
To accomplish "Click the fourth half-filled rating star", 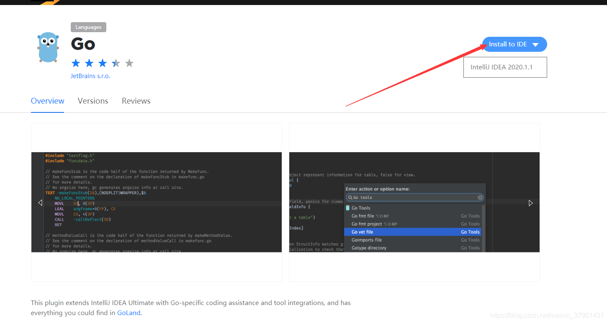I will click(x=116, y=63).
